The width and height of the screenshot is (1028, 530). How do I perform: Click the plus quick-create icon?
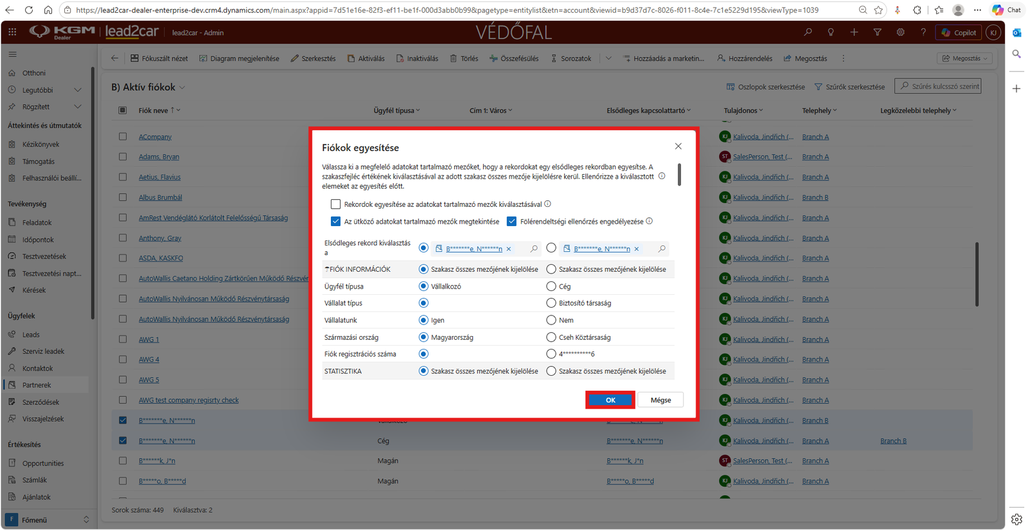coord(854,32)
